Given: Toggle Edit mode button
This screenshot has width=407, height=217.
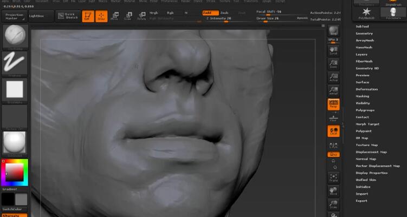Looking at the screenshot, I should pos(88,16).
